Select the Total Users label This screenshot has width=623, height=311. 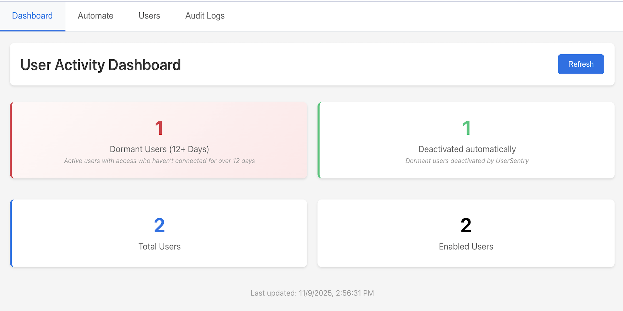pyautogui.click(x=159, y=247)
